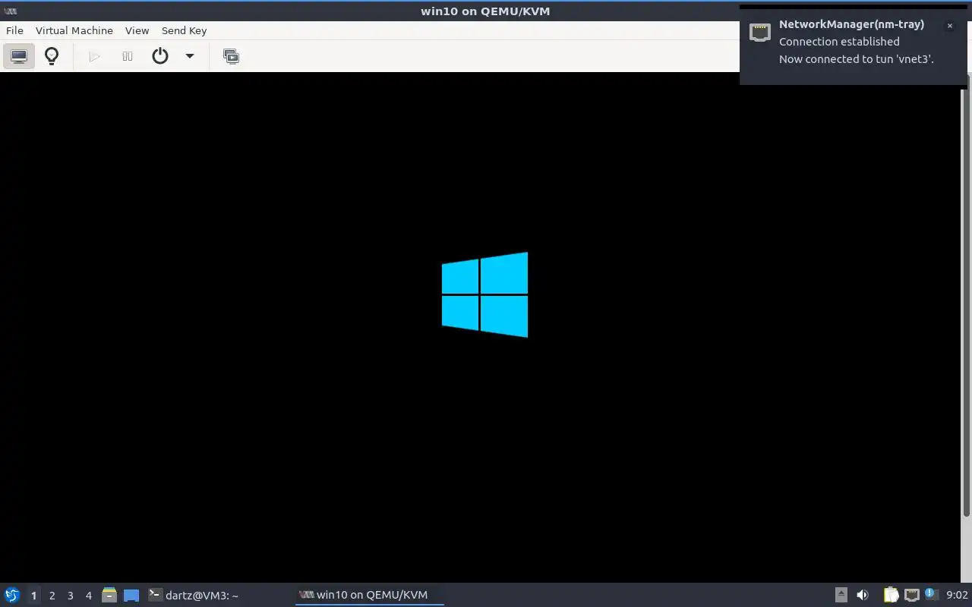Viewport: 972px width, 607px height.
Task: Dismiss the NetworkManager notification
Action: 949,26
